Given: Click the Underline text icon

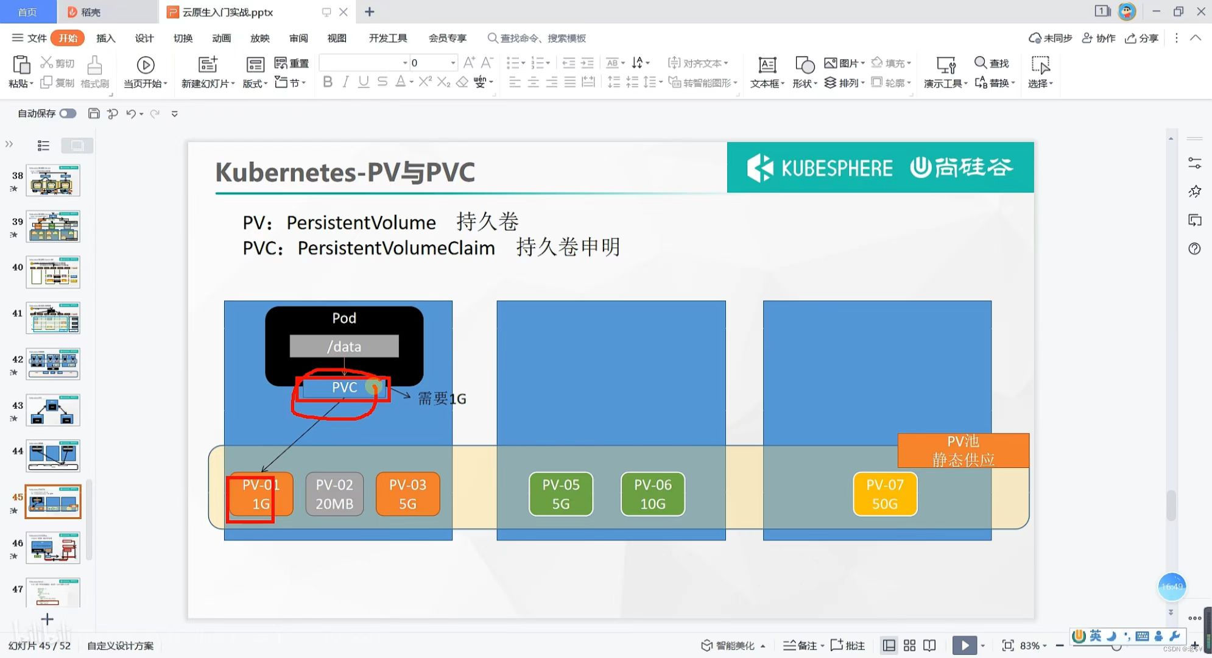Looking at the screenshot, I should 364,82.
